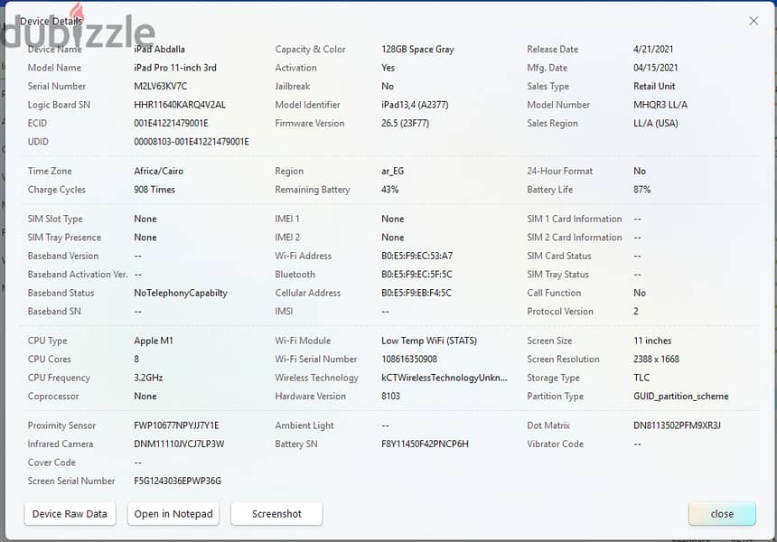Select Wi-Fi serial number 108616350908
The height and width of the screenshot is (542, 777).
409,360
